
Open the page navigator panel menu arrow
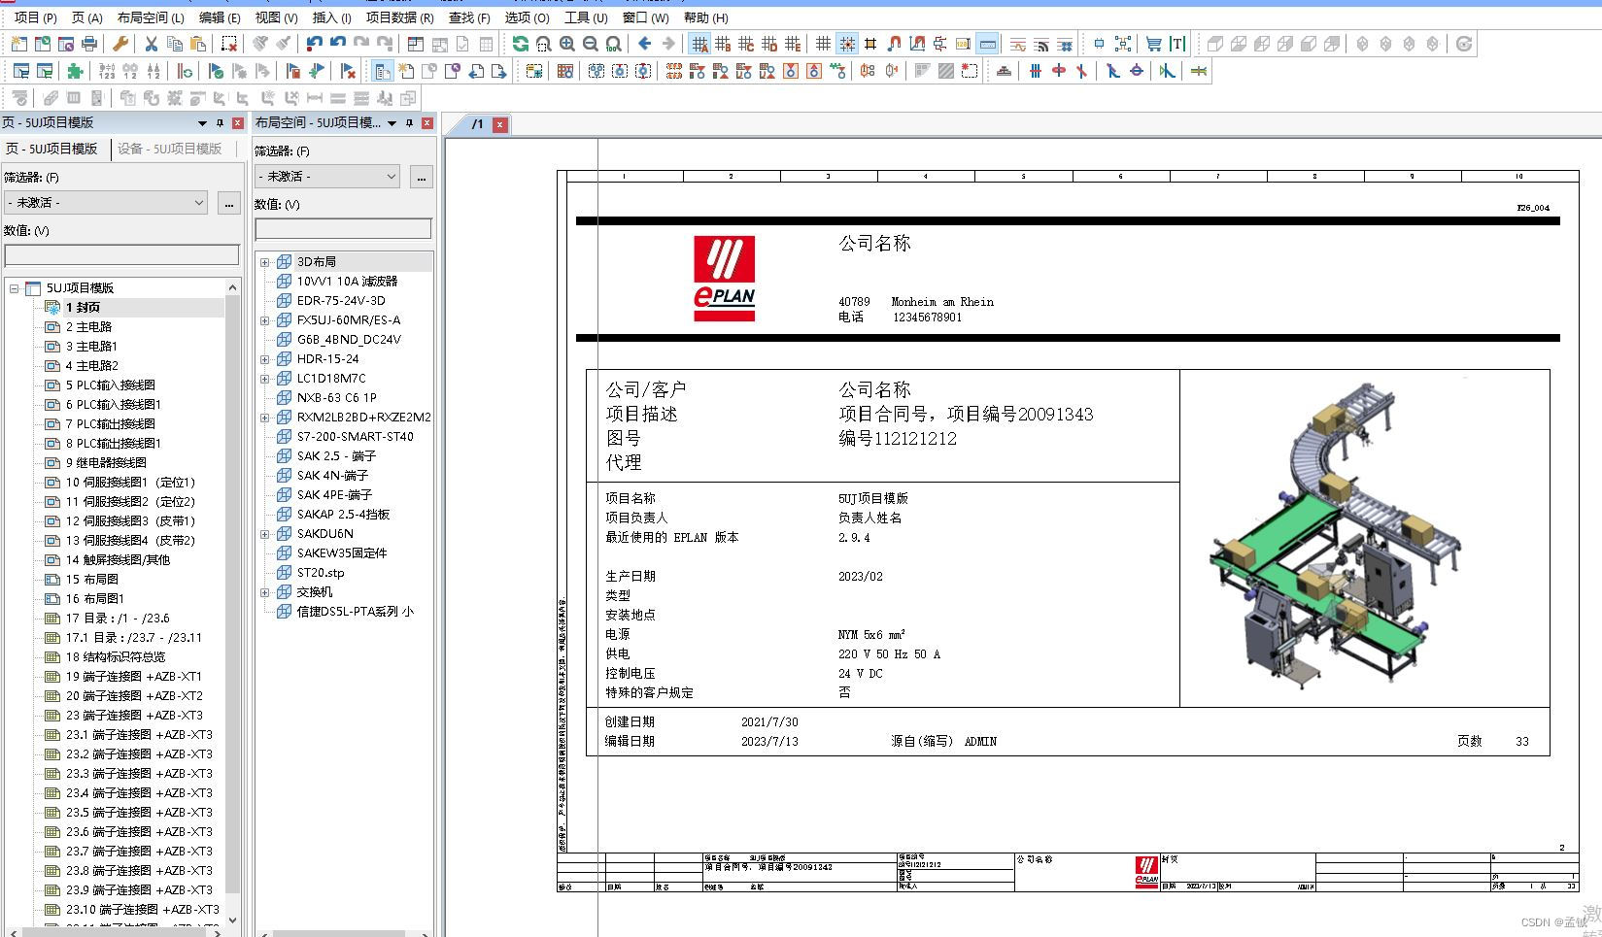tap(202, 123)
